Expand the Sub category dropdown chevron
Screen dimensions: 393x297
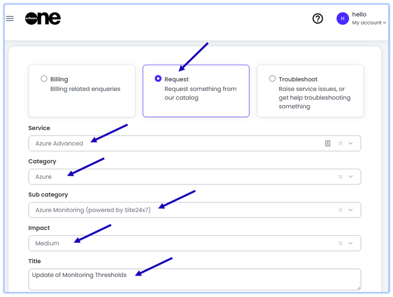coord(351,210)
